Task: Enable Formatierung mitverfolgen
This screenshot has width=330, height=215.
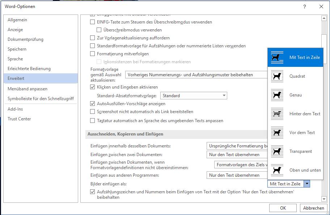Action: (92, 53)
